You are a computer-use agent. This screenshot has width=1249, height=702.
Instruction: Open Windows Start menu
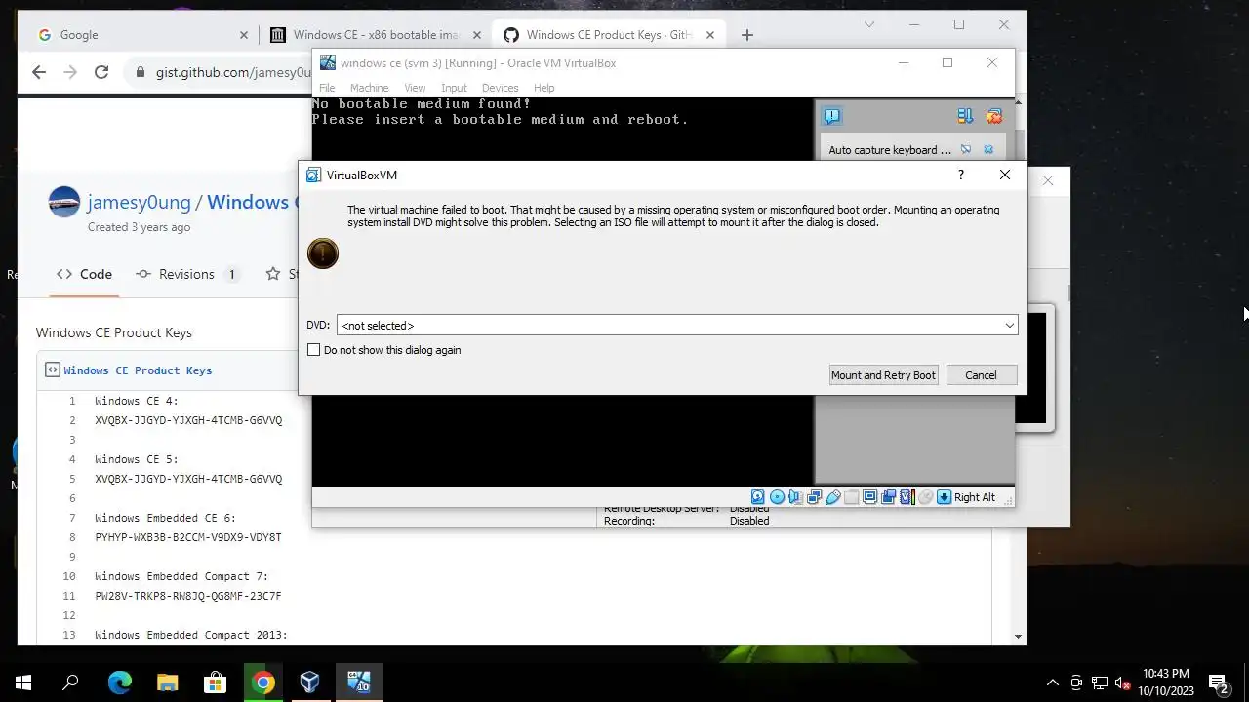[x=23, y=682]
